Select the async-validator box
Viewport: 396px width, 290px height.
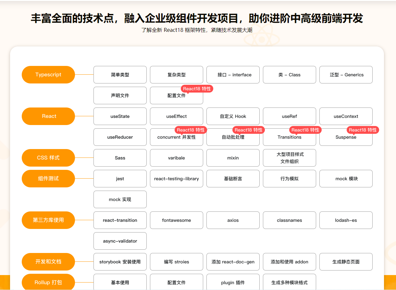click(120, 241)
